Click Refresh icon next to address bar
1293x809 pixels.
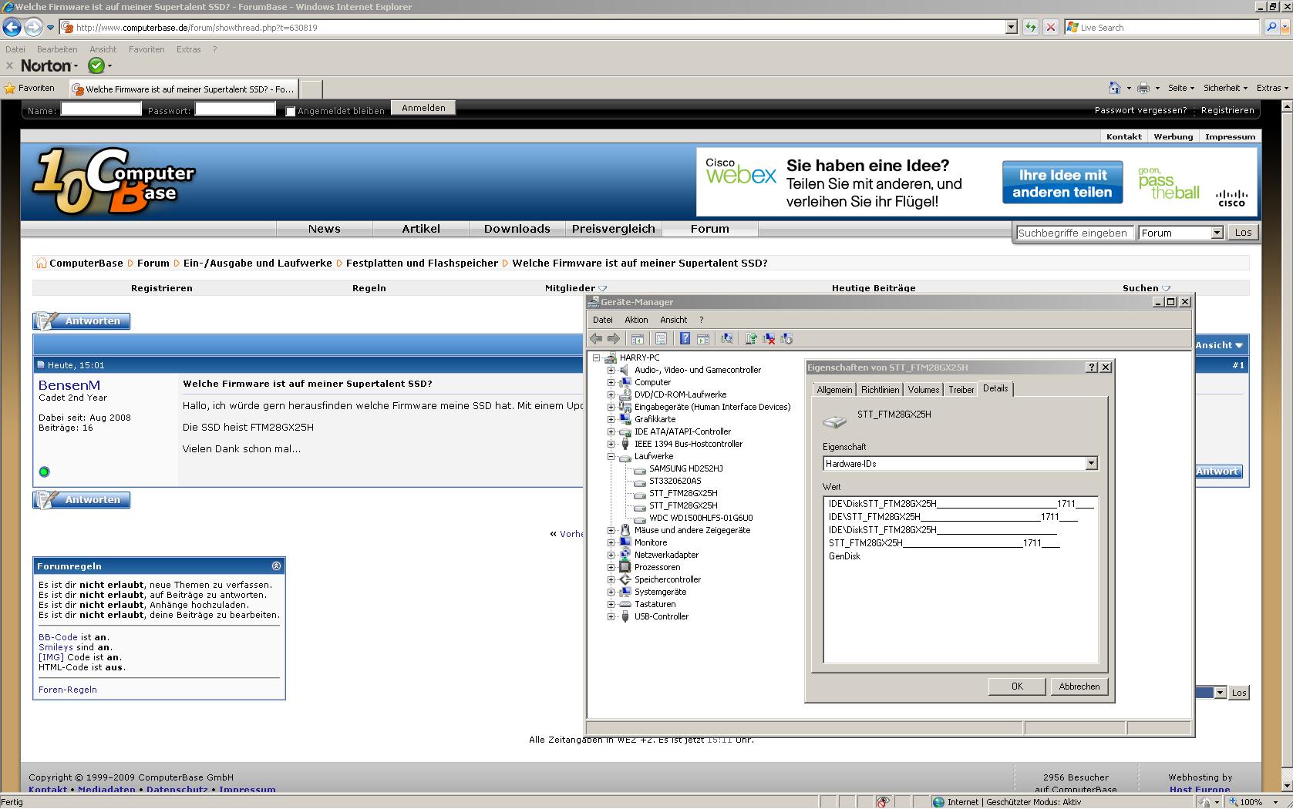coord(1031,27)
